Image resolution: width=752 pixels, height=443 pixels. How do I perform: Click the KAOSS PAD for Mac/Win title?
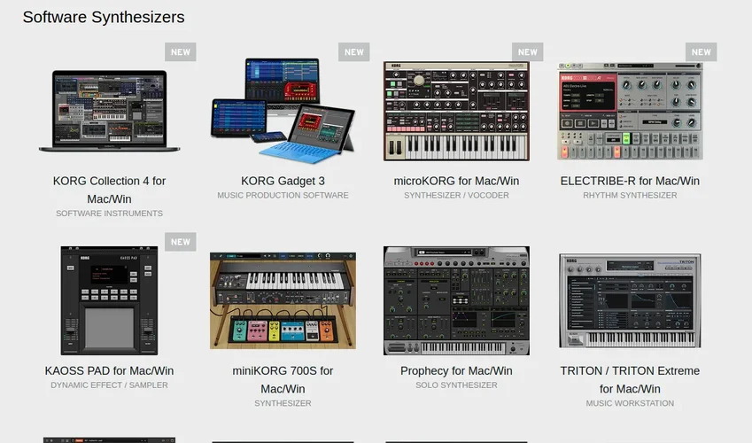click(109, 370)
